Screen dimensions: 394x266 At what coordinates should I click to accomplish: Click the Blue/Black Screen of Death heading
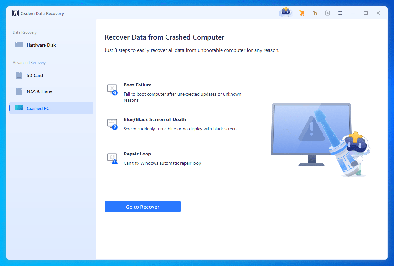coord(155,119)
